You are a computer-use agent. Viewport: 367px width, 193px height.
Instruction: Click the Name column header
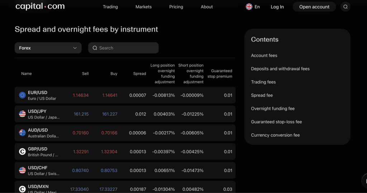pos(27,74)
